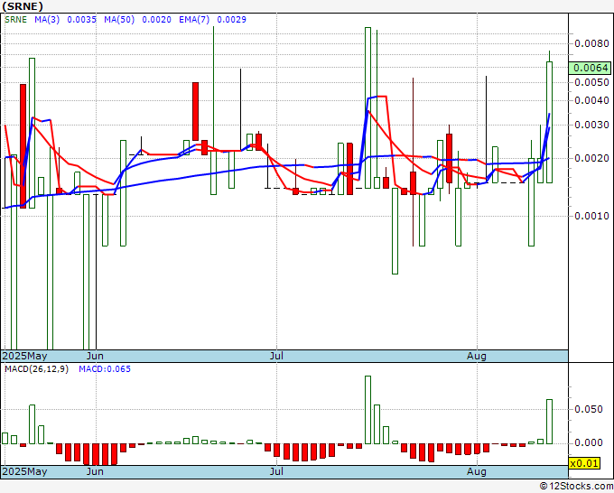Click the 2025May label on price chart axis
The width and height of the screenshot is (614, 493).
pos(24,356)
